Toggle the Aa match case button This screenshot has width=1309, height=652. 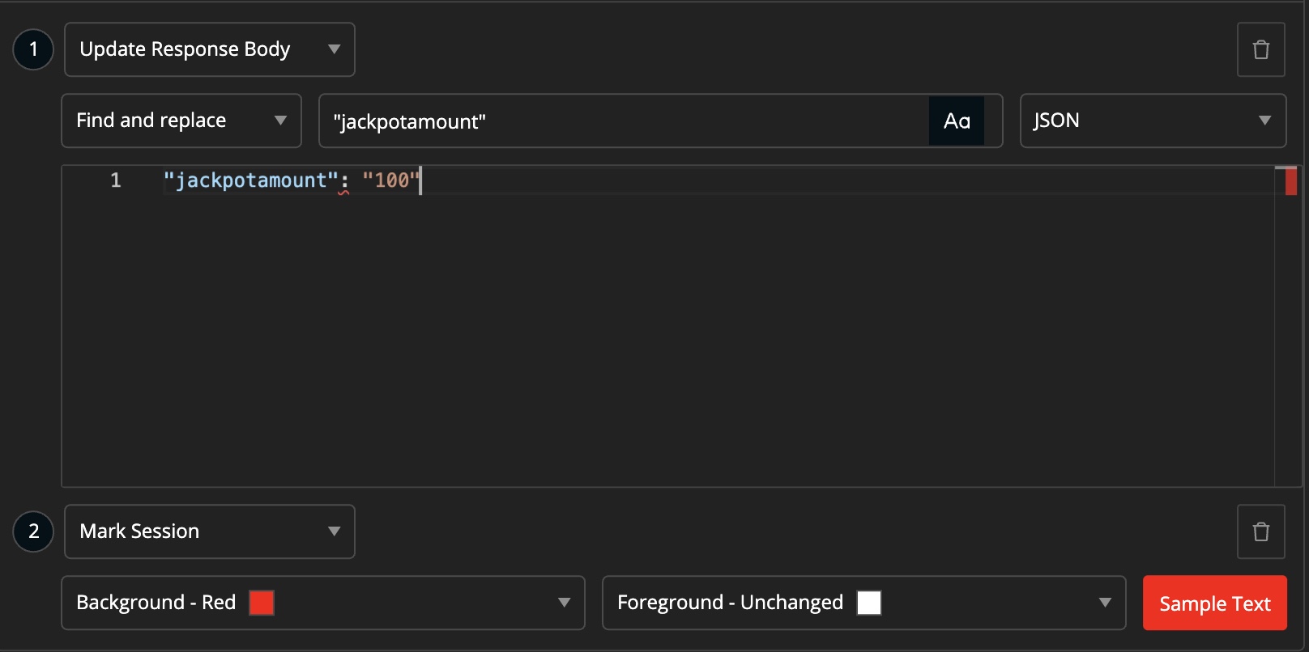[956, 121]
